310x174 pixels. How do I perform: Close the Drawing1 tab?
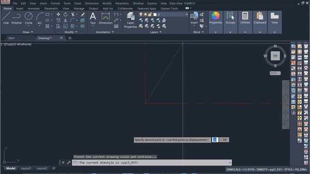pos(62,38)
